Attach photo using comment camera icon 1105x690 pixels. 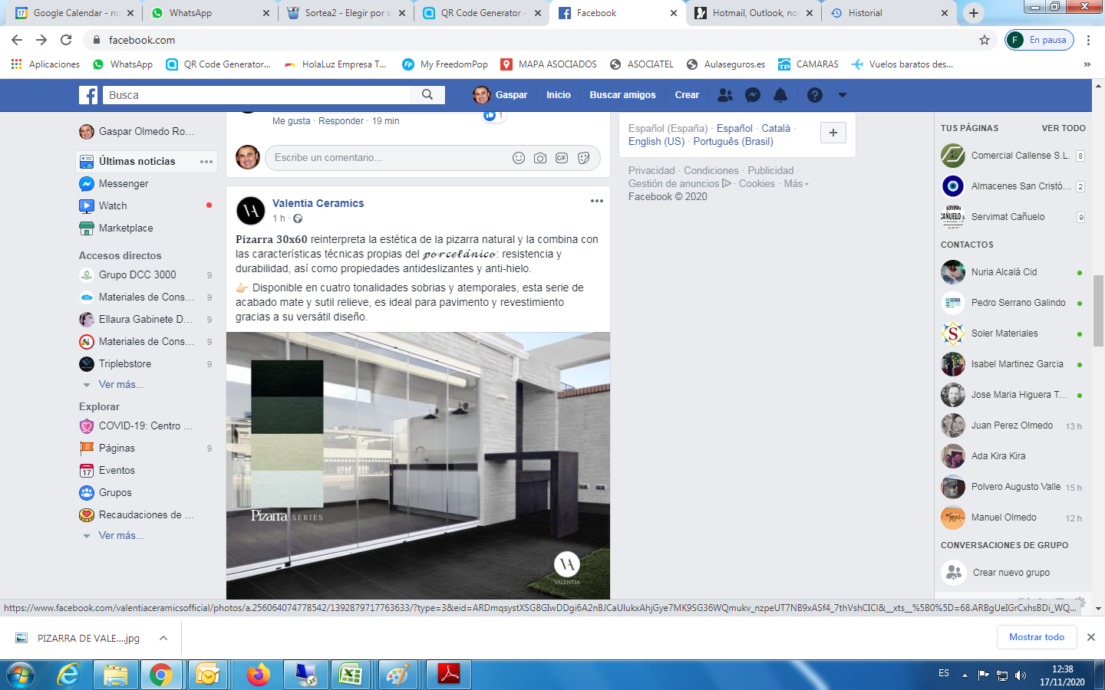(x=540, y=158)
